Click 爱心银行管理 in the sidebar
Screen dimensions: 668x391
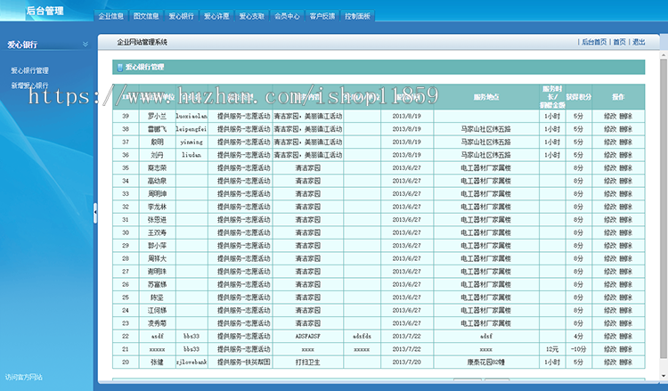point(29,70)
